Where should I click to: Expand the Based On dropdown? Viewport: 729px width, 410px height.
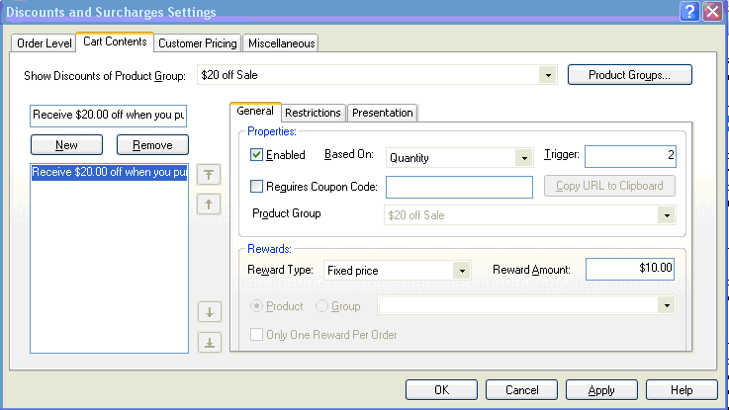[x=524, y=157]
